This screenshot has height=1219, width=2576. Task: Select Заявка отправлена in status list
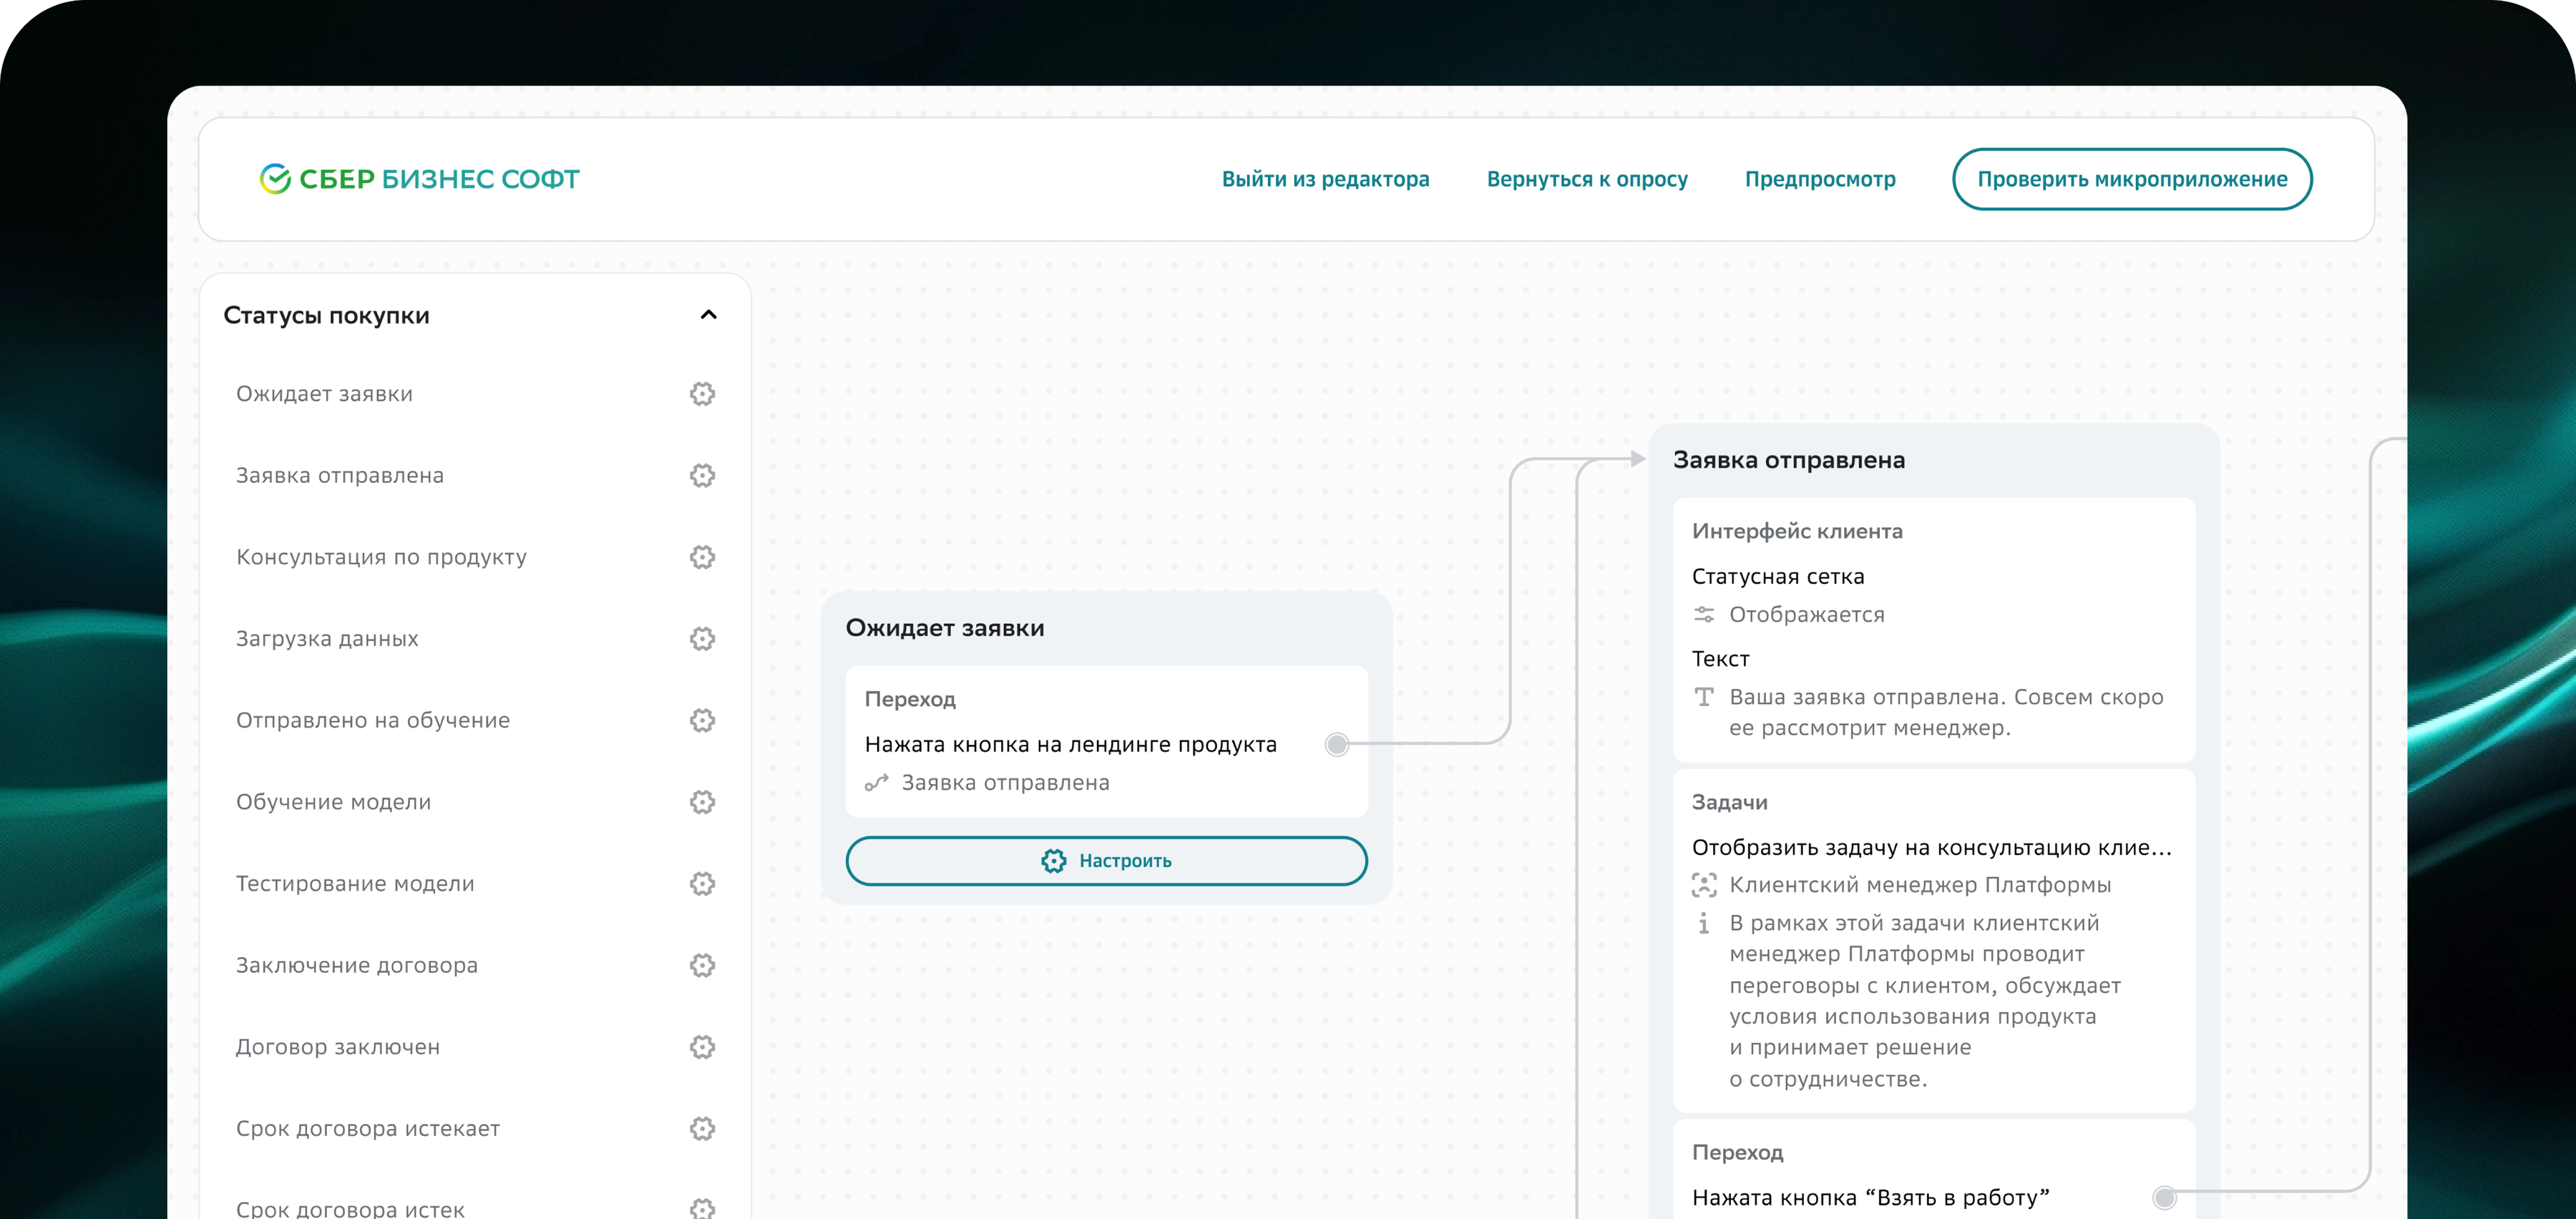(340, 475)
